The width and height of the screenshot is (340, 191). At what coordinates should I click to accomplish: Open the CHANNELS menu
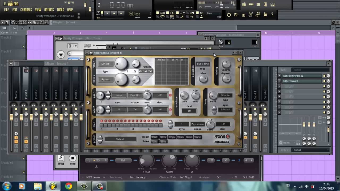(x=26, y=10)
